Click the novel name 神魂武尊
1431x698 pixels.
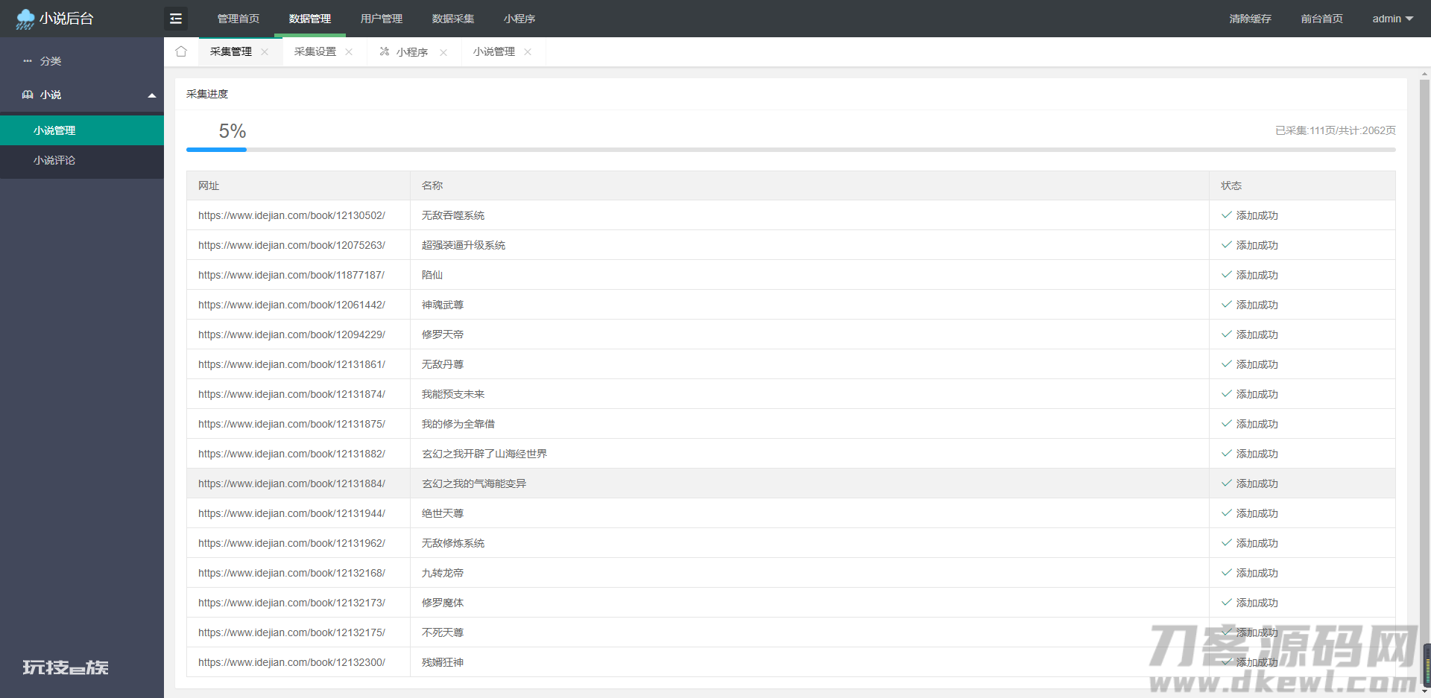[443, 305]
